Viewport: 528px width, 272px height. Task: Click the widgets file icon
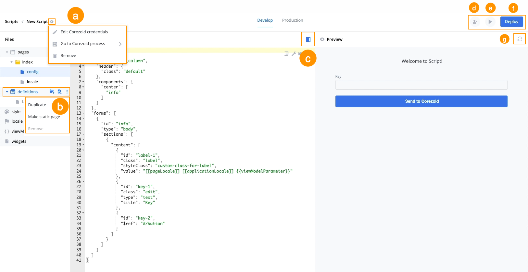(7, 141)
